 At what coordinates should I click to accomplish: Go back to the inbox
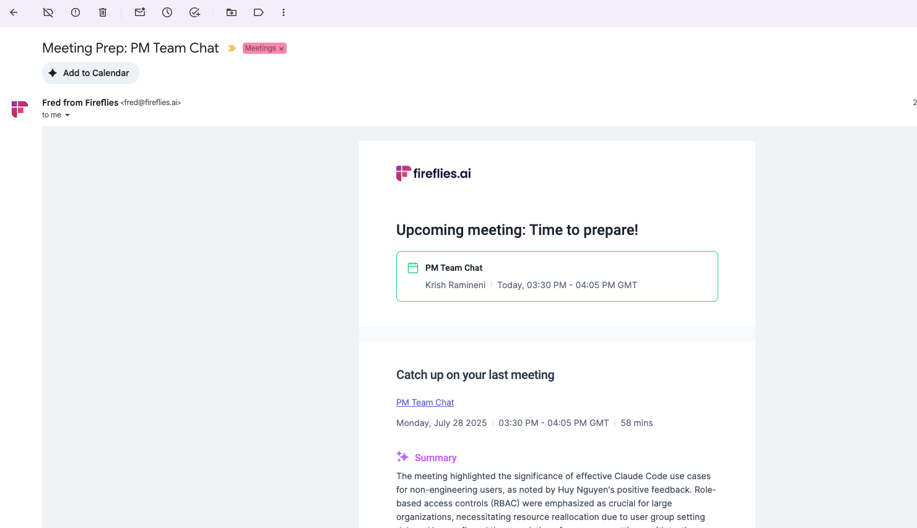tap(14, 12)
